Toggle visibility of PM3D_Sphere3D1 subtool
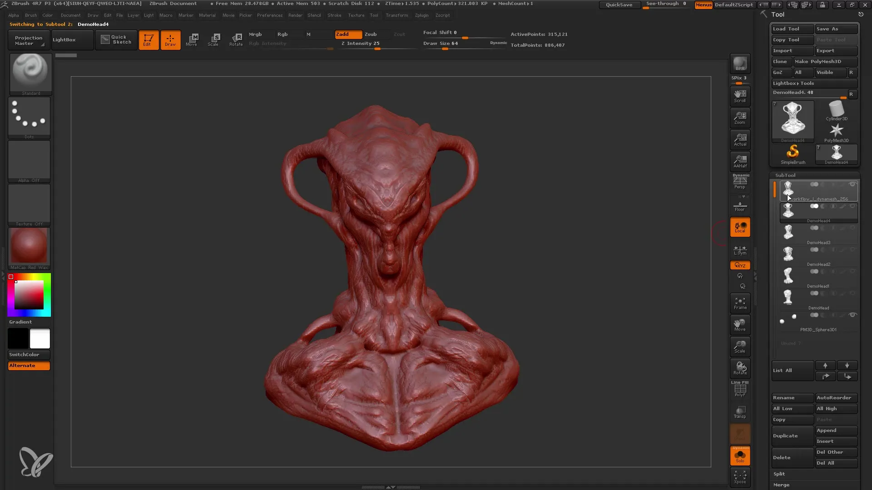Viewport: 872px width, 490px height. point(852,315)
